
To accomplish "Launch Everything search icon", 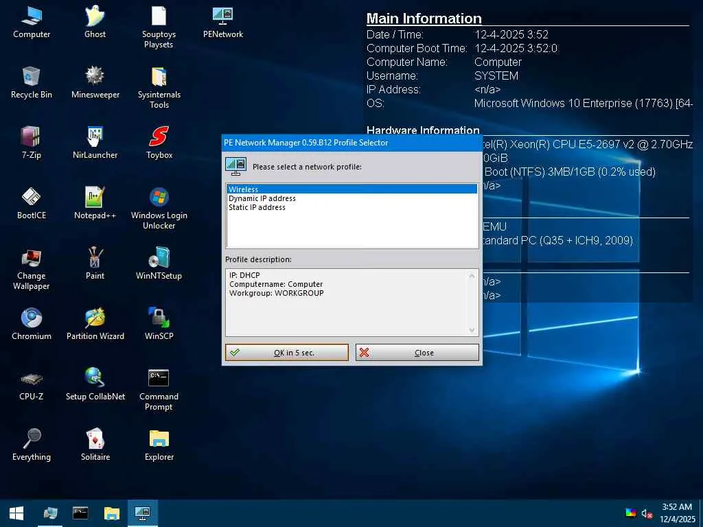I will pyautogui.click(x=32, y=445).
